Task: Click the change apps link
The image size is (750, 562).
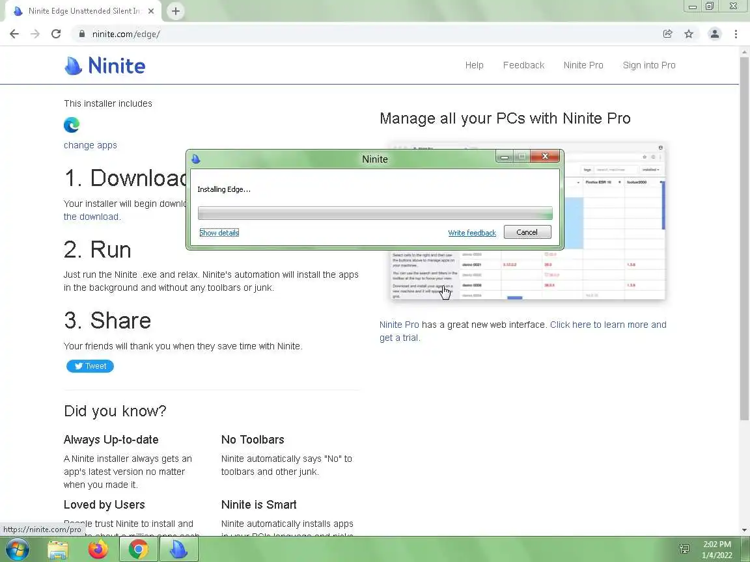Action: point(90,145)
